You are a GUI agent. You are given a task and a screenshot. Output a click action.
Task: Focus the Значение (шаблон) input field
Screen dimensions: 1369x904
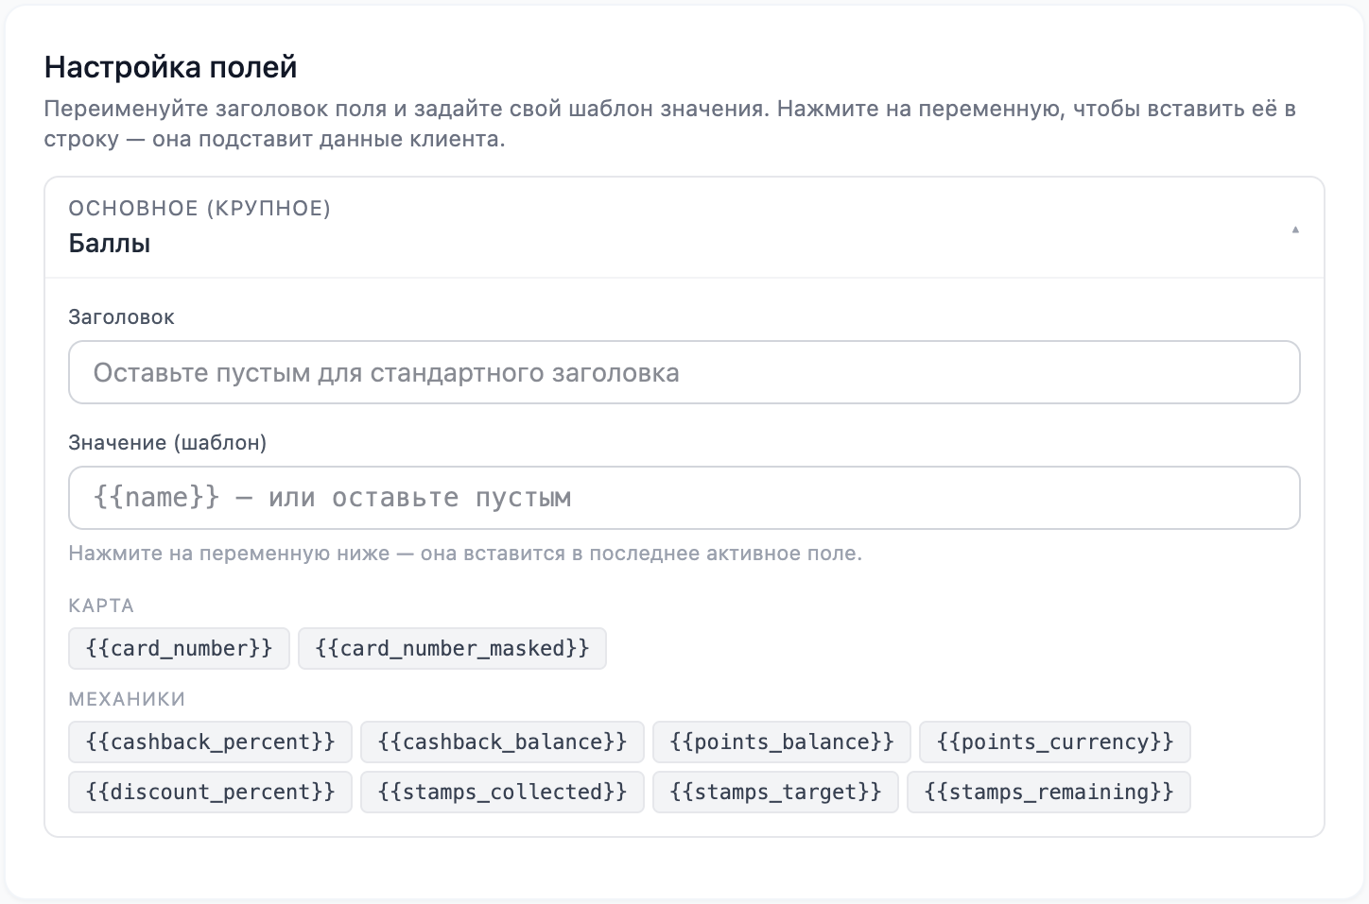coord(684,498)
